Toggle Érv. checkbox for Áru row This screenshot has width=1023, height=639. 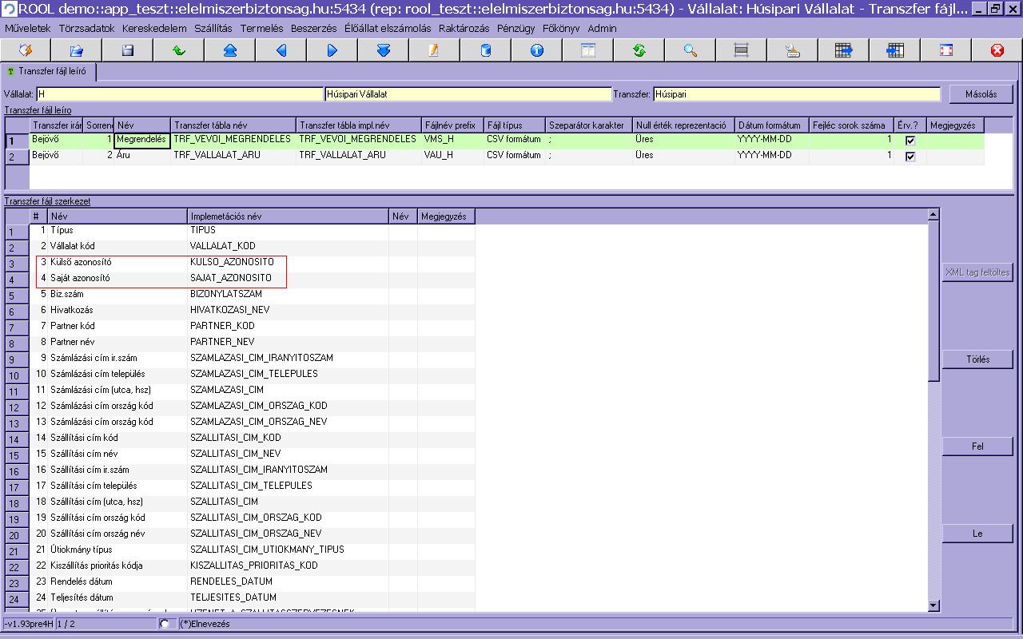[910, 157]
